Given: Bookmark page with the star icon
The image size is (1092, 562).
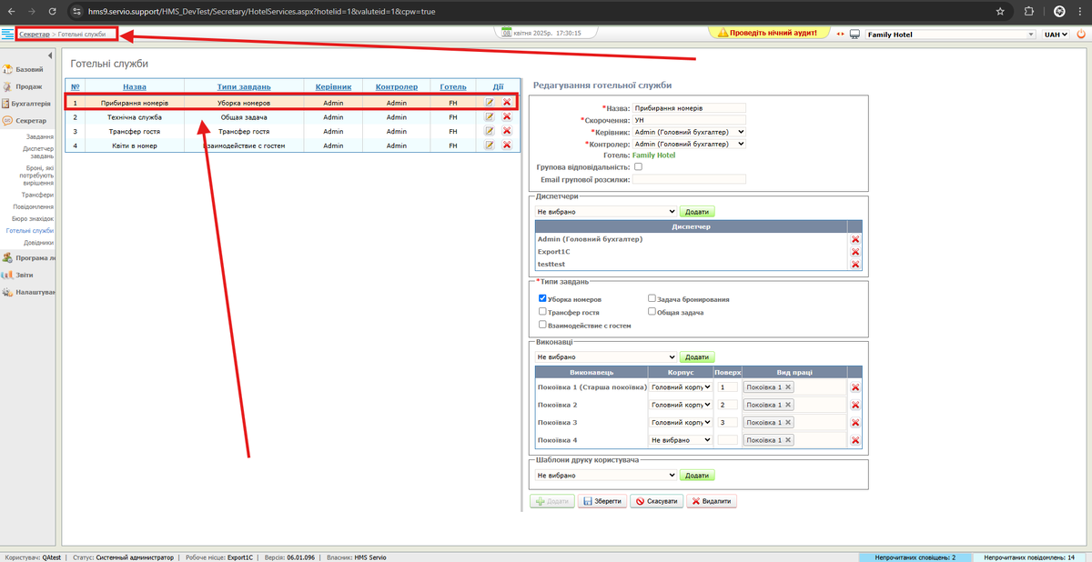Looking at the screenshot, I should click(x=1000, y=12).
